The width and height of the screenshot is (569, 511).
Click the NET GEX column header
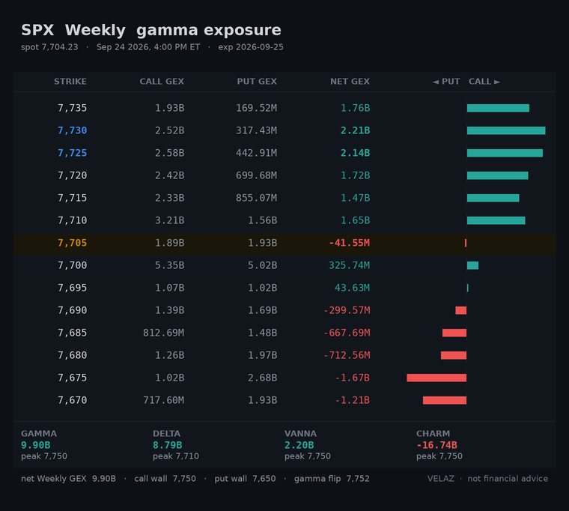pyautogui.click(x=350, y=82)
